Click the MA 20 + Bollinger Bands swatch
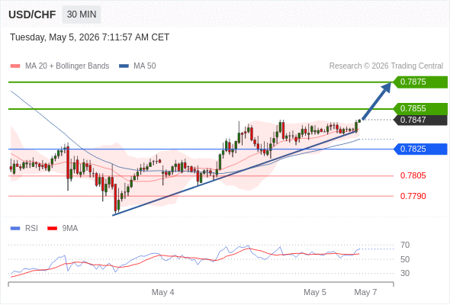Viewport: 450px width, 305px height. point(15,66)
